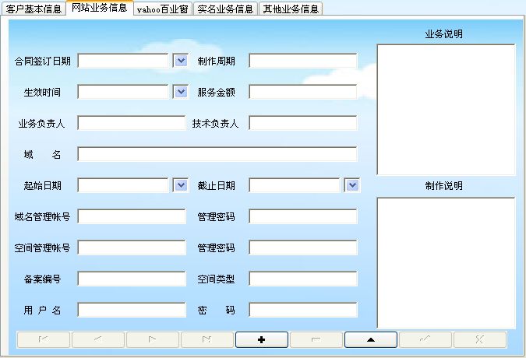
Task: Go to the previous record navigator button
Action: (98, 339)
